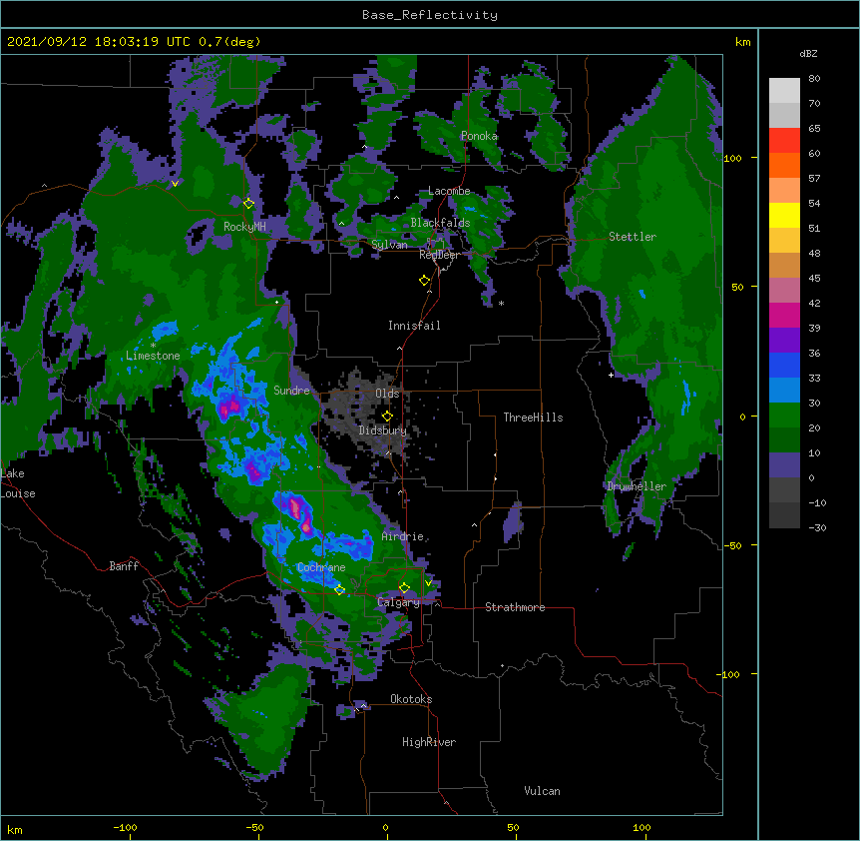Click the Cochrane city label
Image resolution: width=860 pixels, height=841 pixels.
point(321,567)
